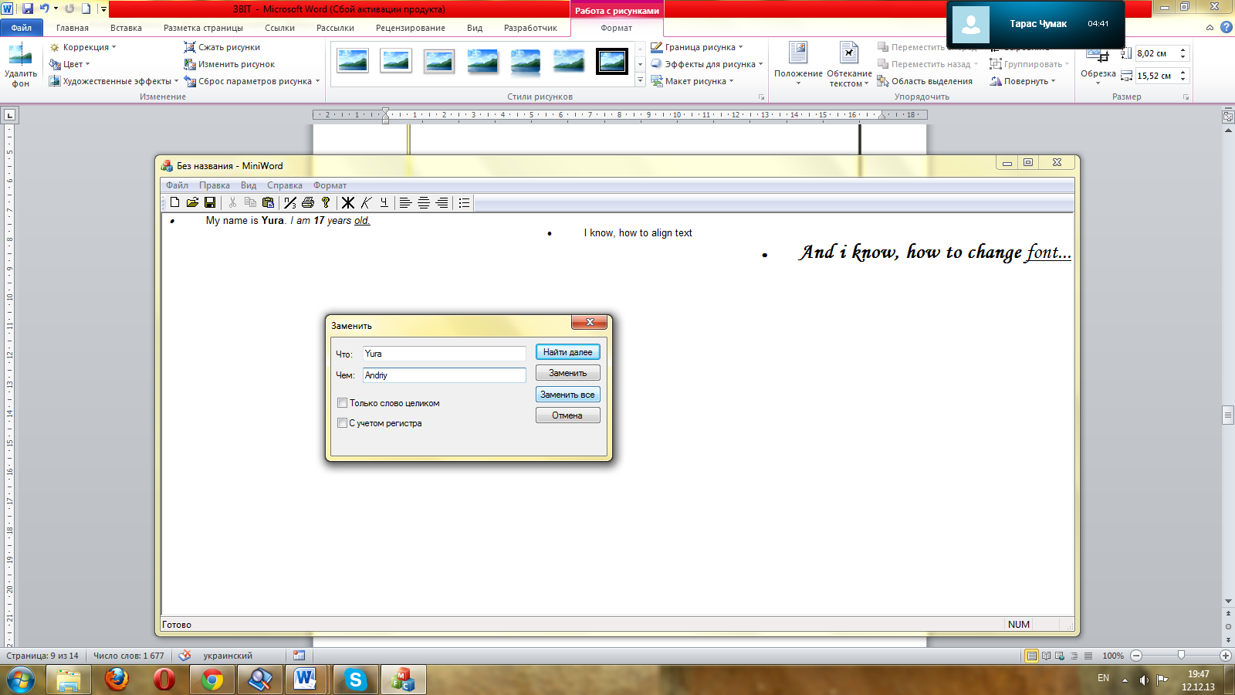Expand the 'Коррекция' dropdown
This screenshot has width=1235, height=695.
[x=83, y=47]
